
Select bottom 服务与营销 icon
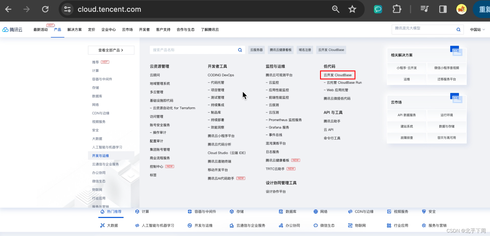(424, 225)
